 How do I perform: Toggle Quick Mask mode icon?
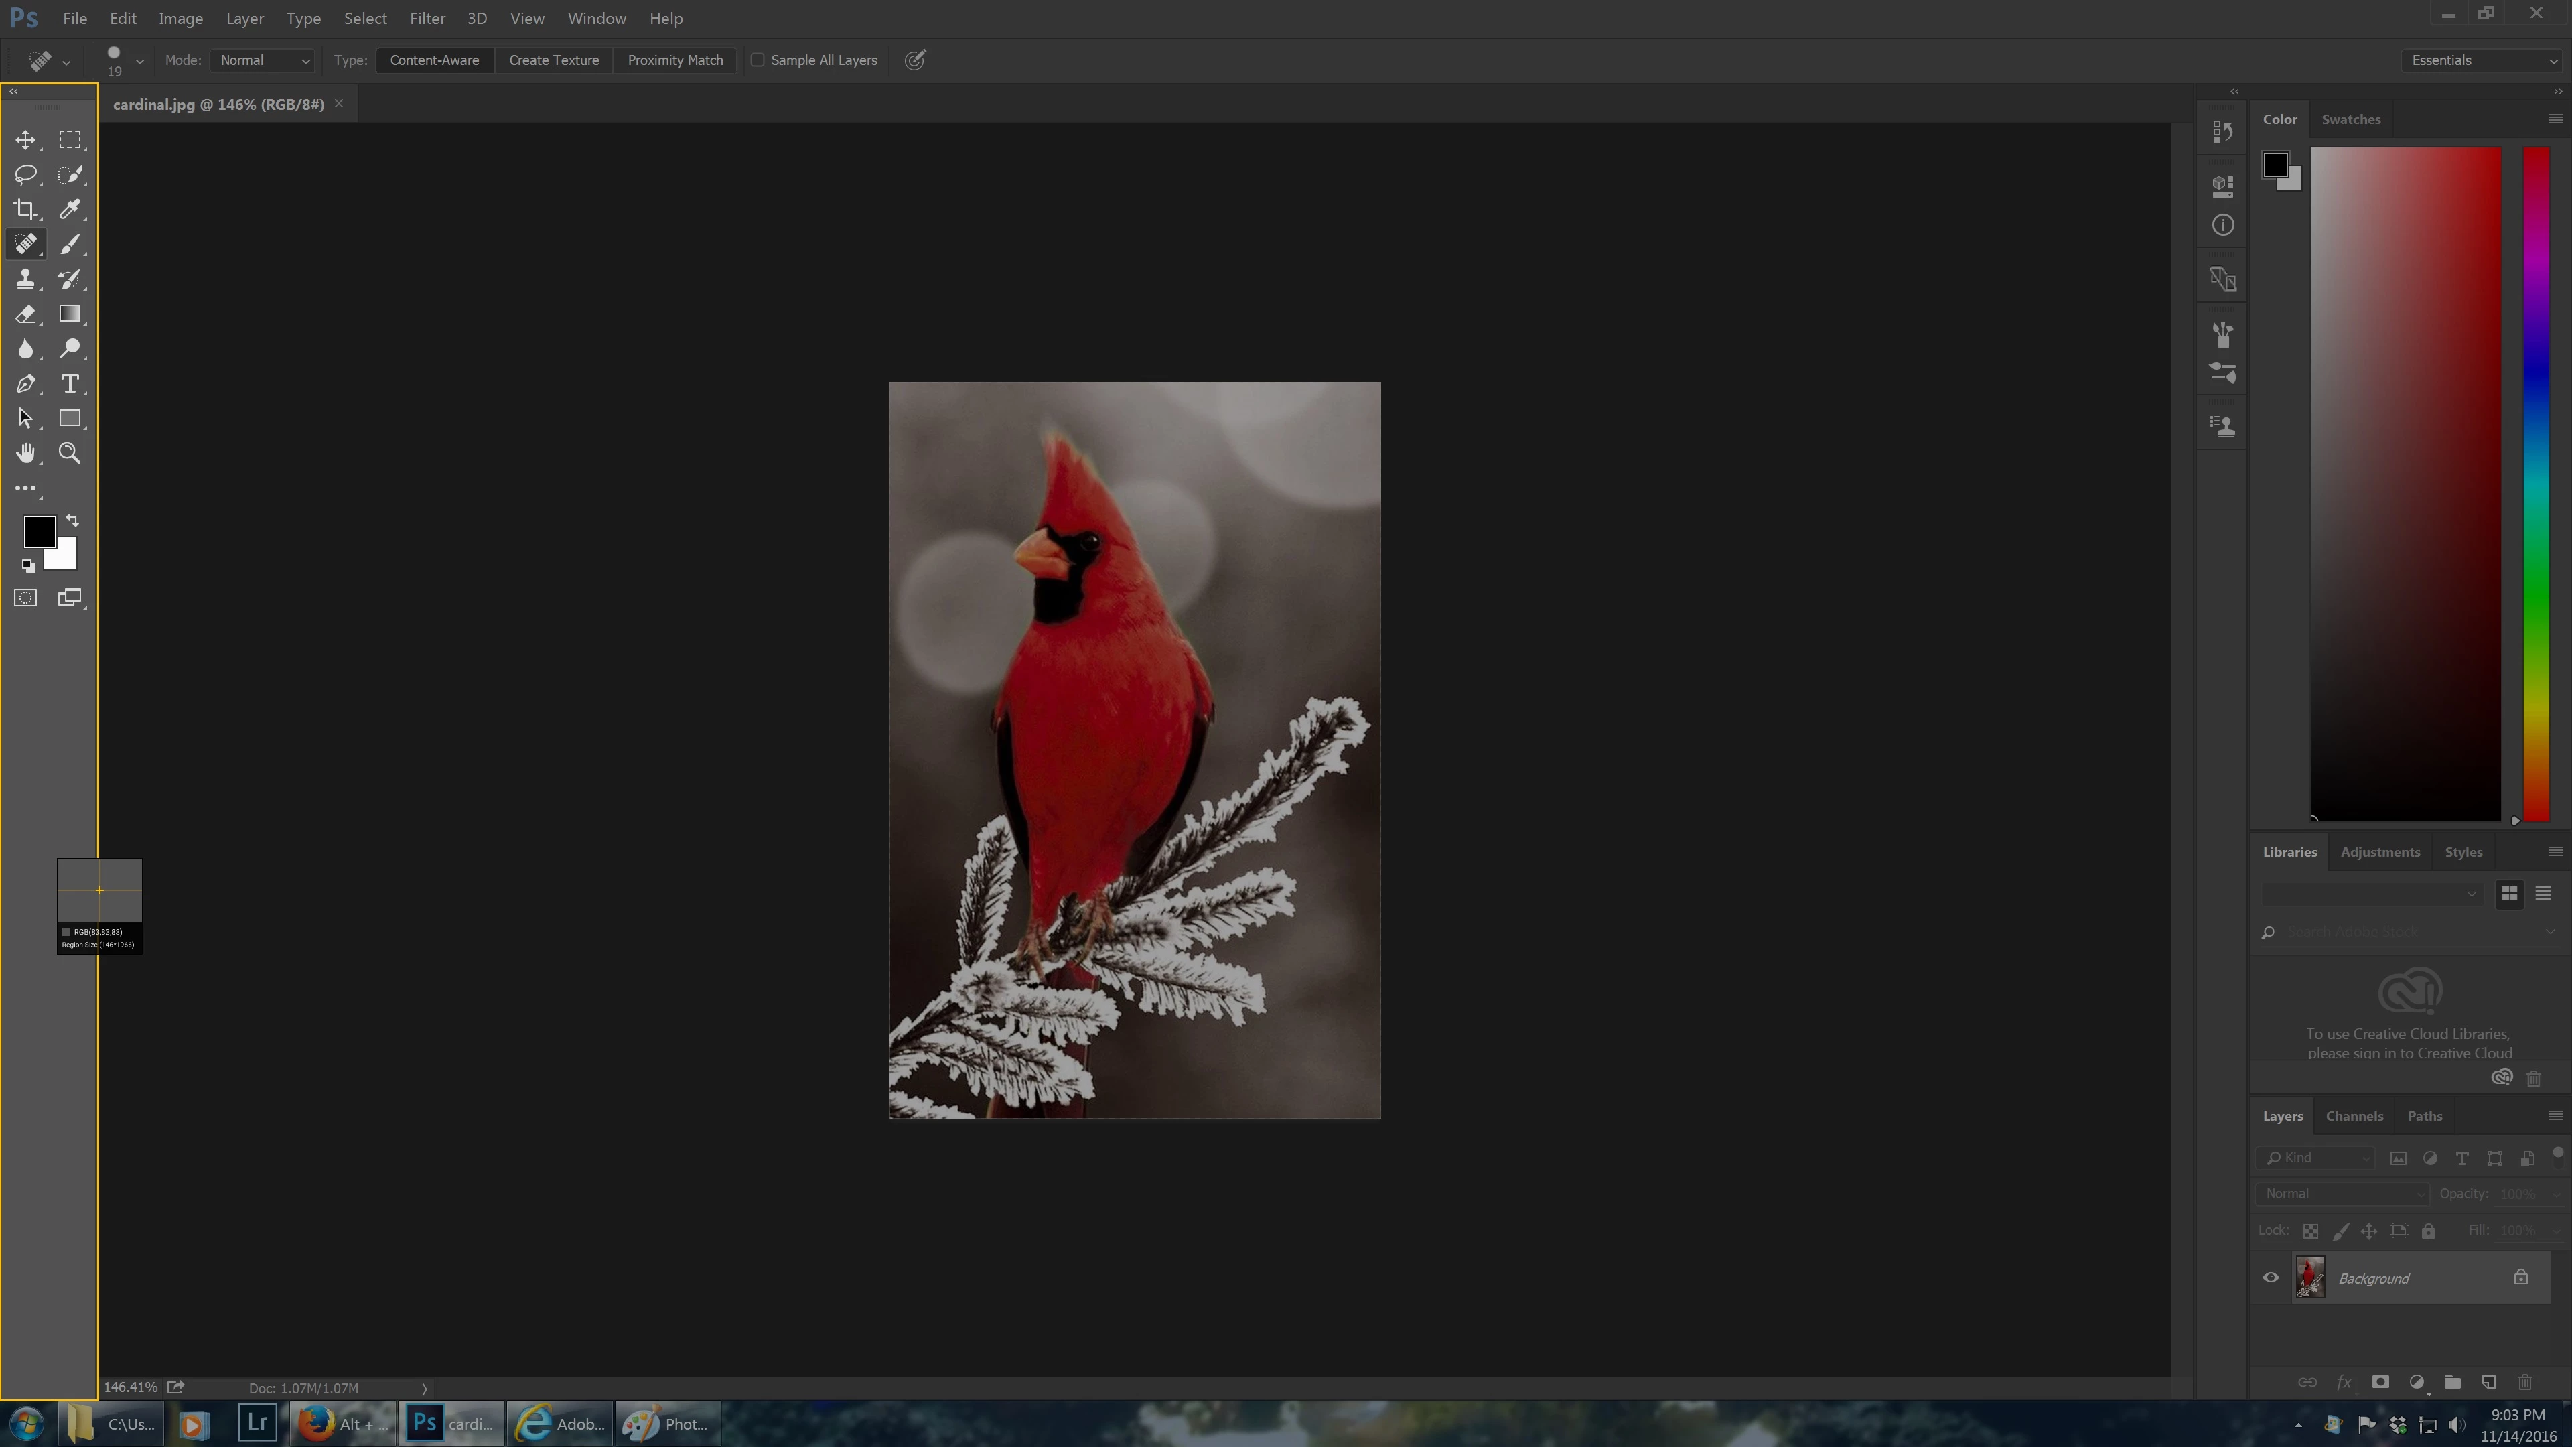click(x=26, y=598)
